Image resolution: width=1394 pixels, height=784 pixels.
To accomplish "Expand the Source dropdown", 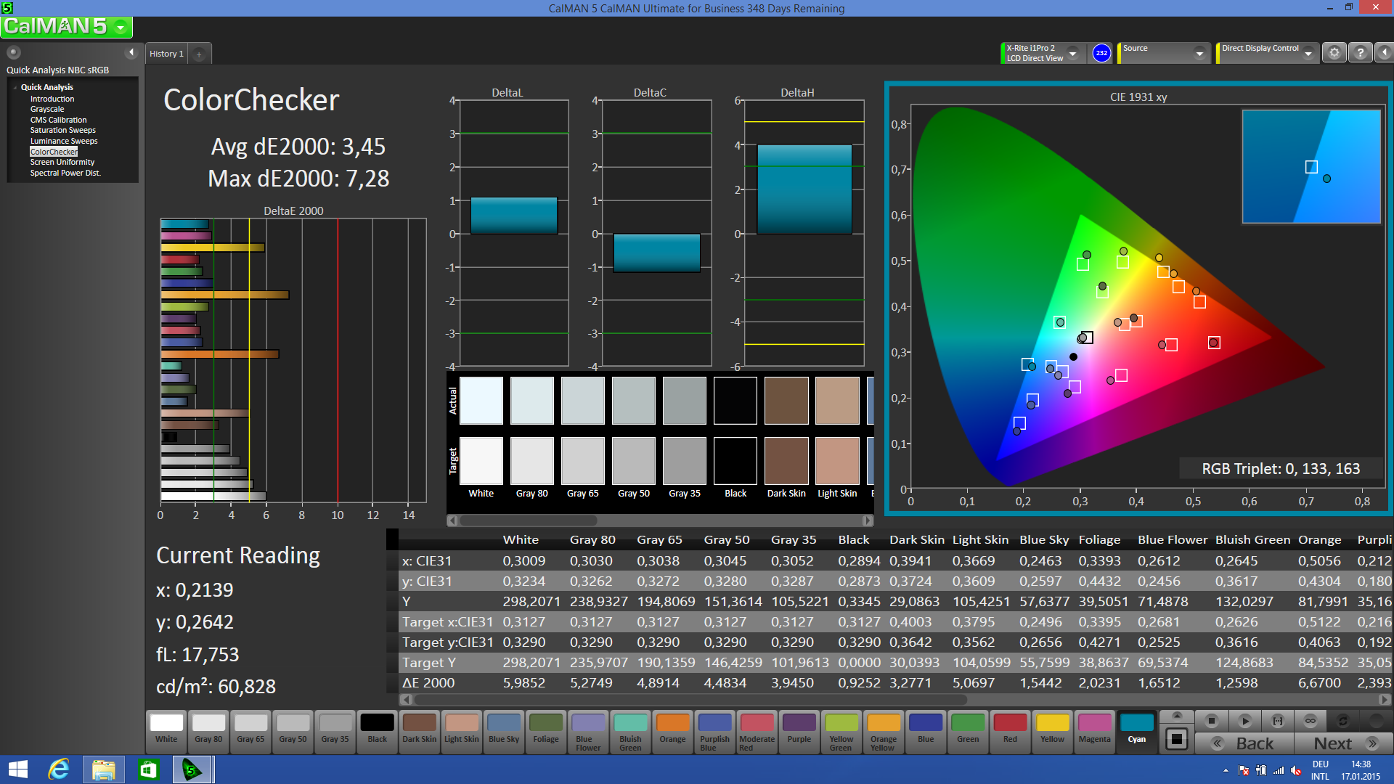I will tap(1199, 54).
